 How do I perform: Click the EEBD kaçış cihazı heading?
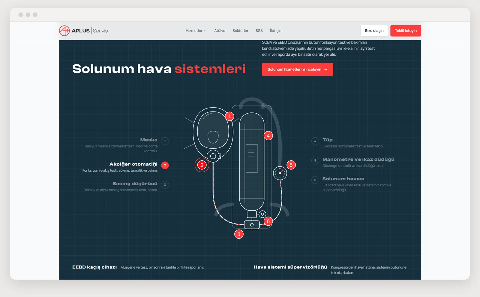(94, 267)
